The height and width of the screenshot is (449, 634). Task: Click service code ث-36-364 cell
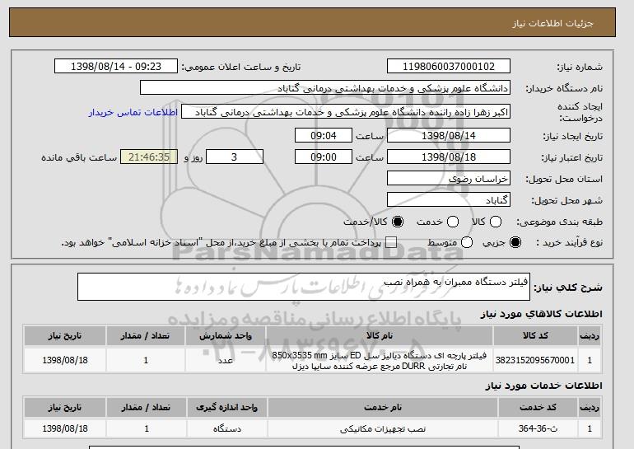point(538,428)
